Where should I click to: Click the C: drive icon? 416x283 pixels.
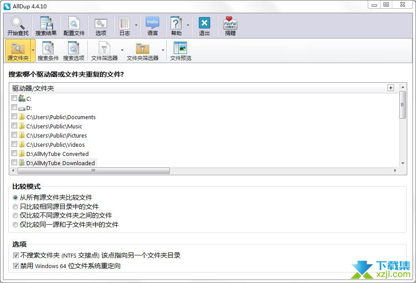pos(22,98)
